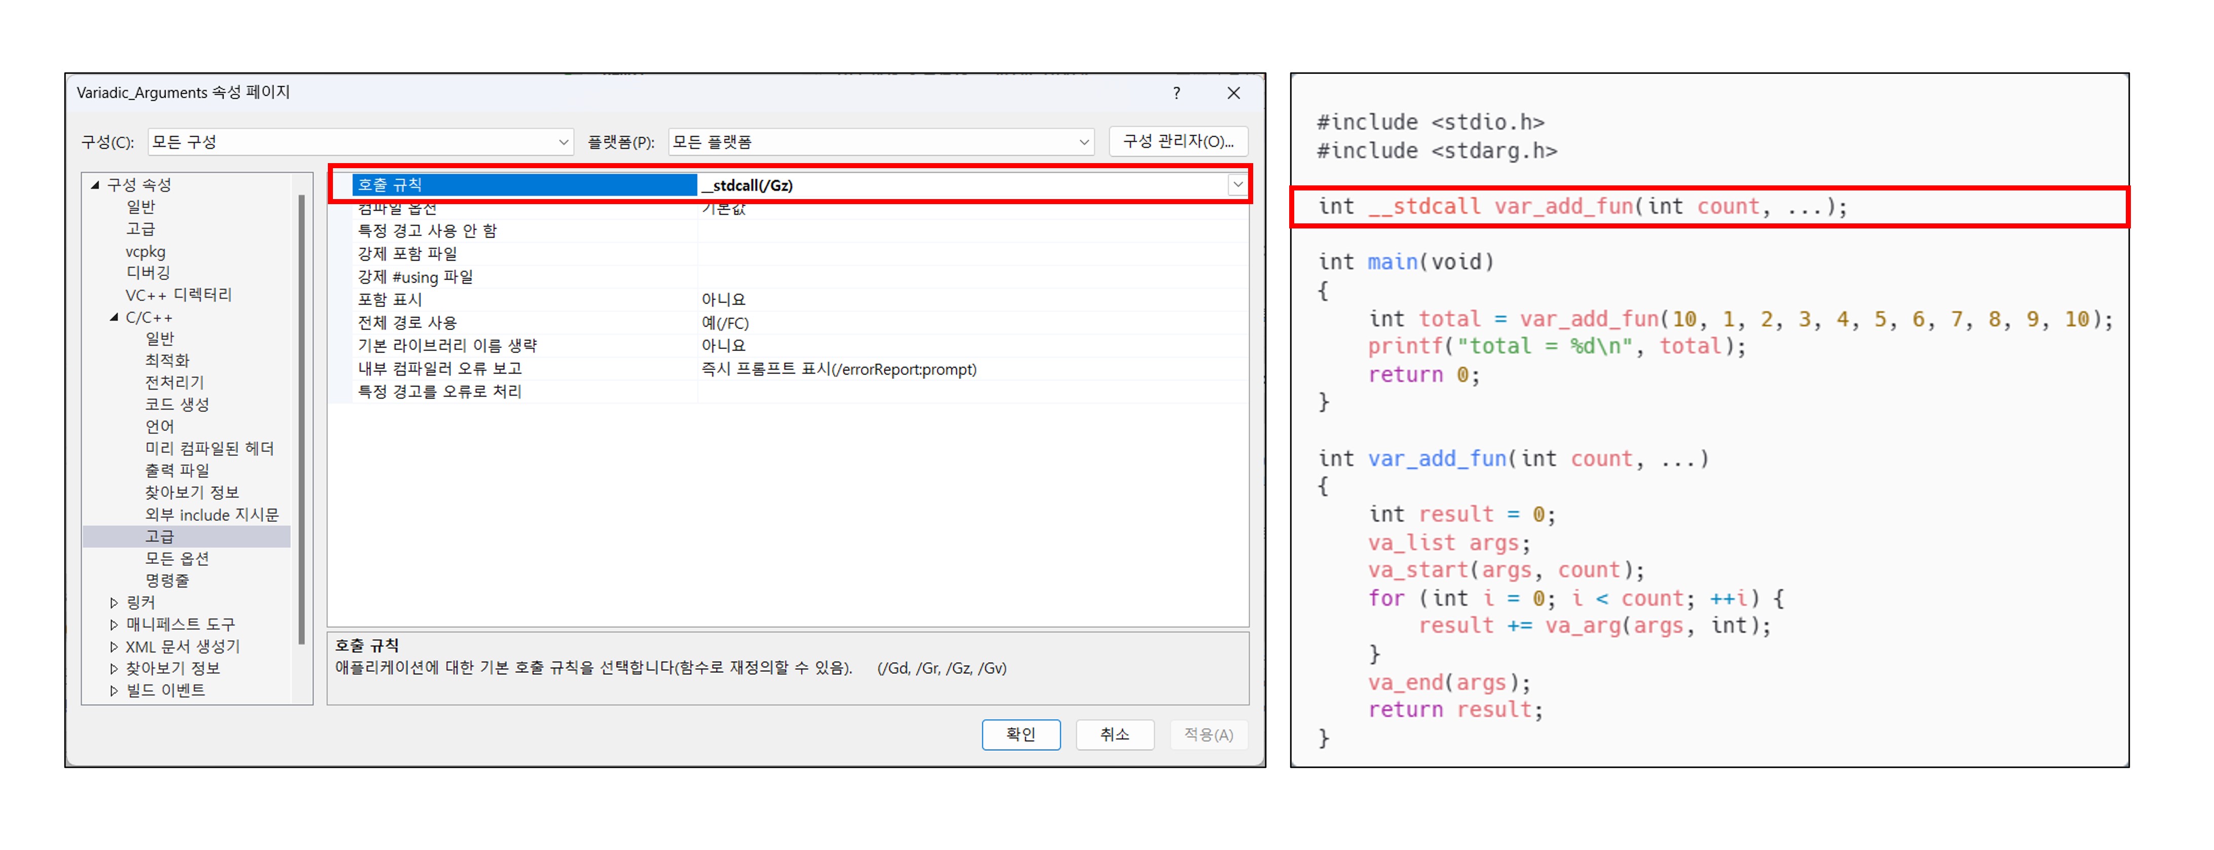This screenshot has width=2214, height=850.
Task: Expand the XML 문서 생성기 node
Action: [x=115, y=646]
